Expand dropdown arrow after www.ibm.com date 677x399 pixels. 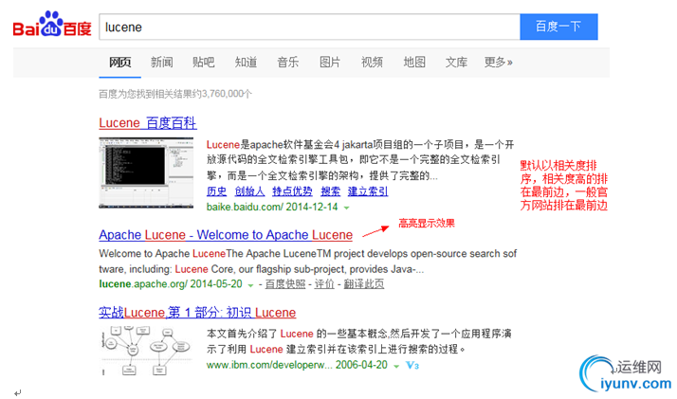[x=396, y=366]
